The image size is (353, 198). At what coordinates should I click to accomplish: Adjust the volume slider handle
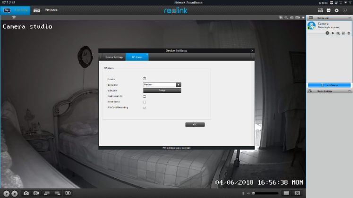pos(253,193)
